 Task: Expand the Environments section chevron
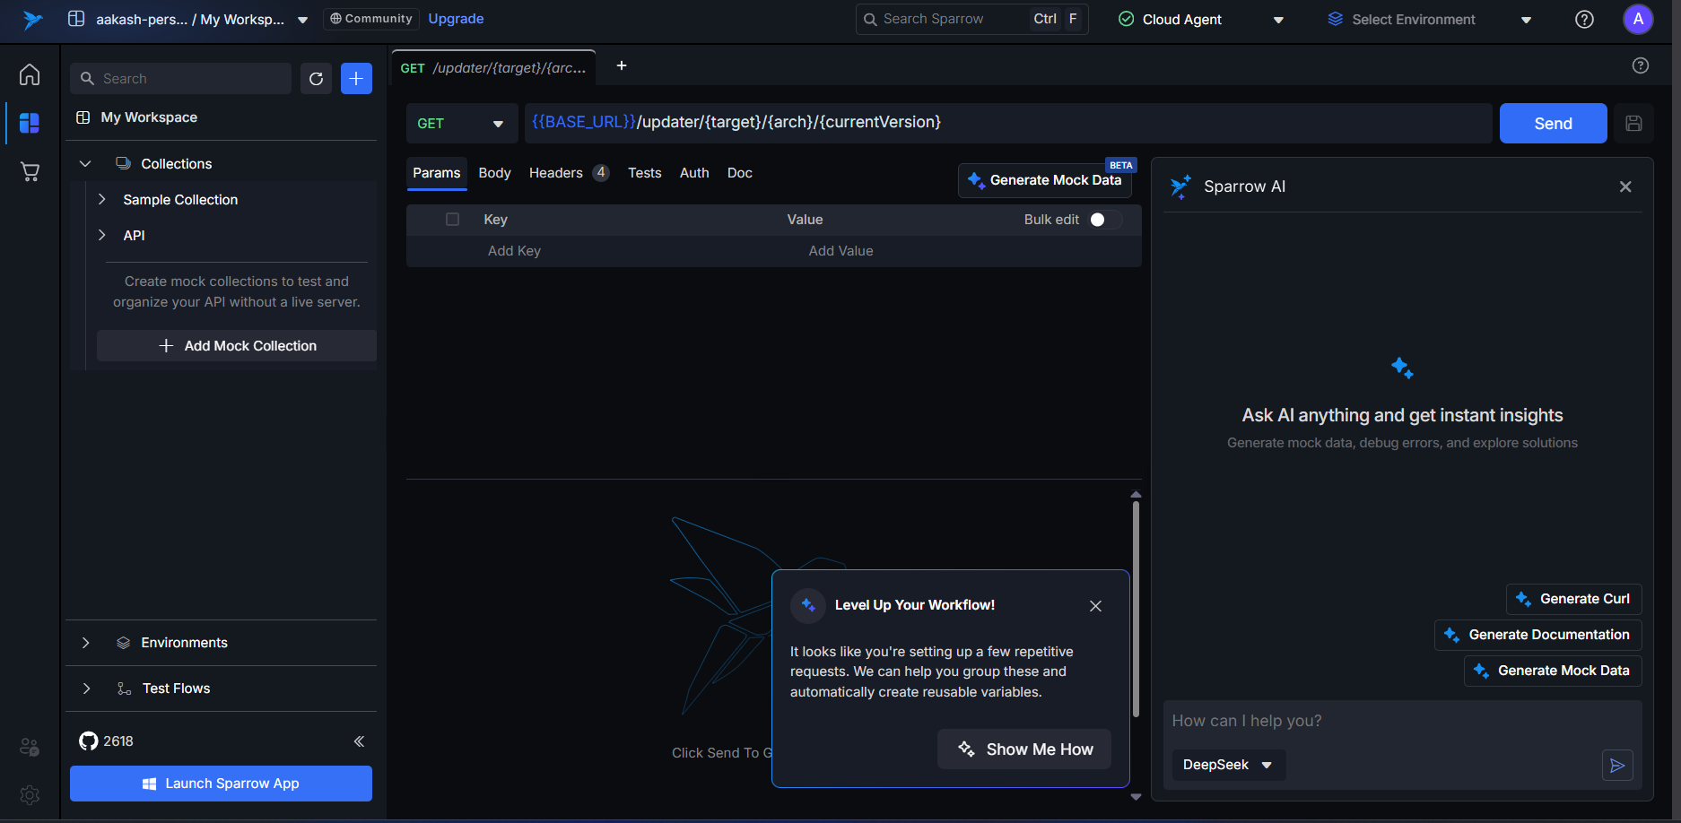pos(85,643)
